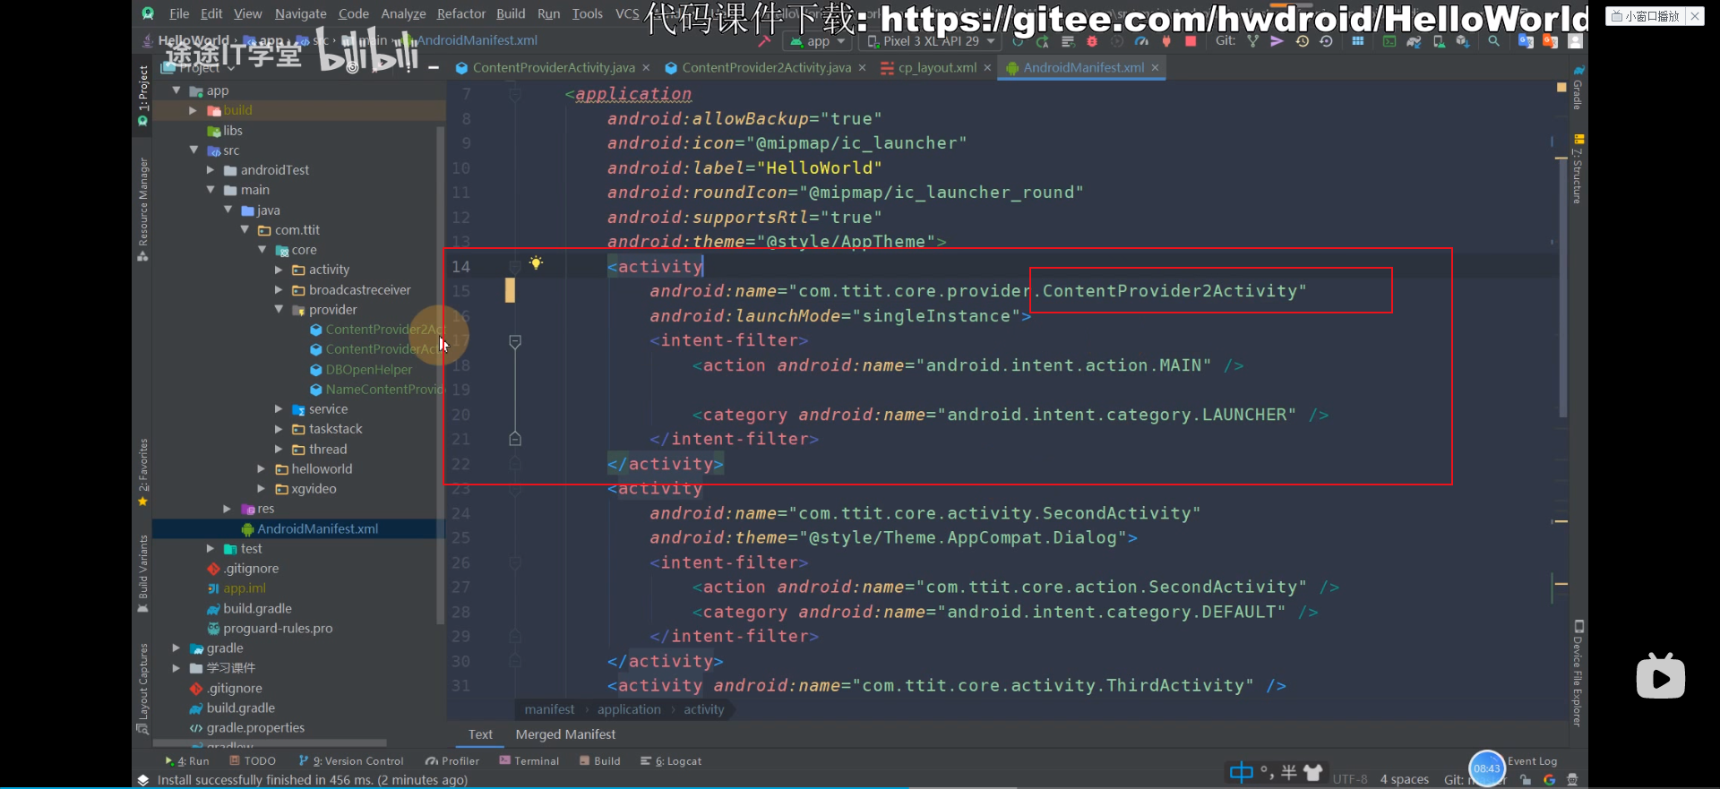Switch to the ContentProviderActivity.java tab

click(554, 68)
